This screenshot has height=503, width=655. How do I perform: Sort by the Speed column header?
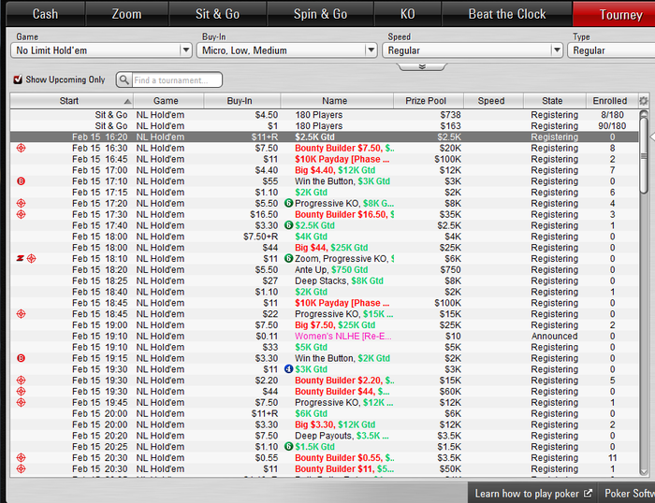click(493, 101)
